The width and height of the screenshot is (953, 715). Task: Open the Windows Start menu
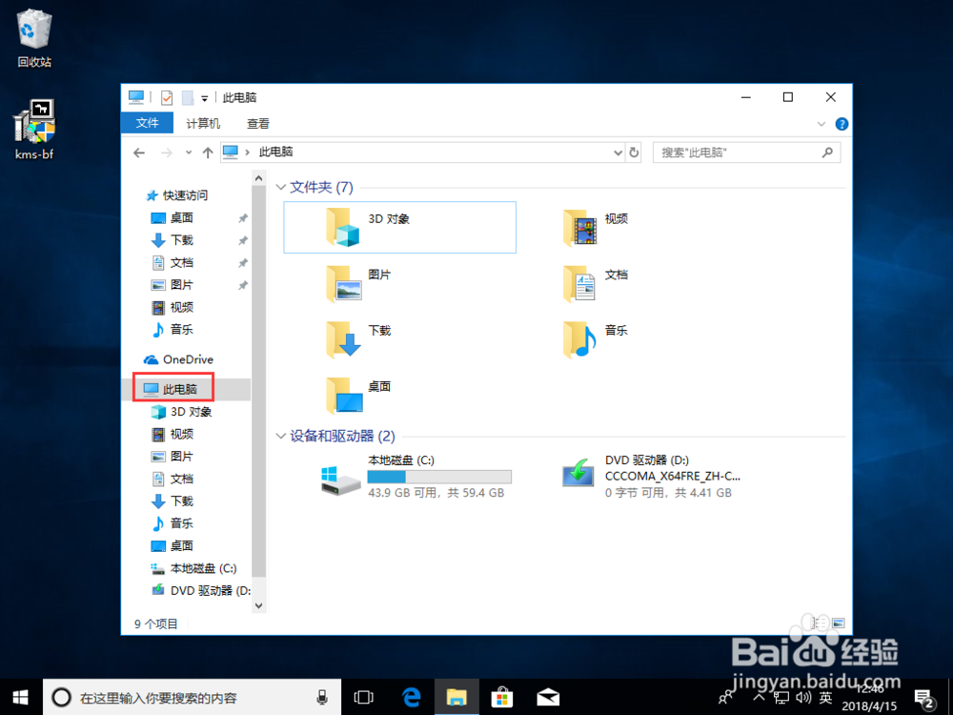click(x=21, y=698)
